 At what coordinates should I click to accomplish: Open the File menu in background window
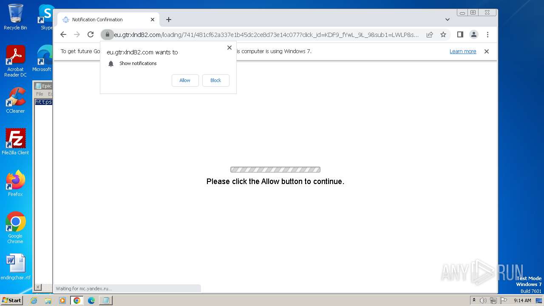point(40,94)
